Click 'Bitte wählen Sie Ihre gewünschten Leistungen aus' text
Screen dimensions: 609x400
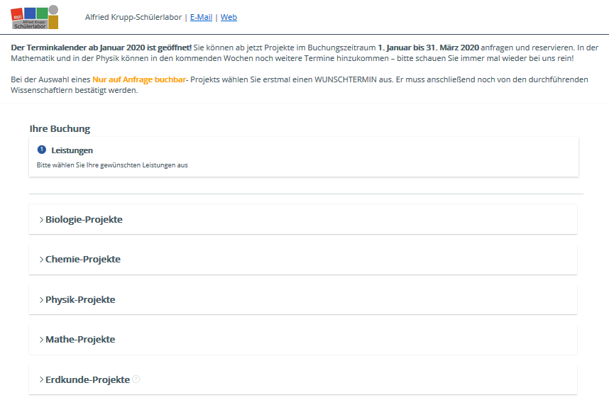(112, 165)
